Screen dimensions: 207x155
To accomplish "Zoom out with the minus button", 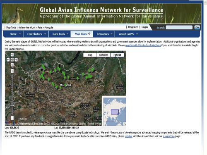I will pyautogui.click(x=12, y=118).
